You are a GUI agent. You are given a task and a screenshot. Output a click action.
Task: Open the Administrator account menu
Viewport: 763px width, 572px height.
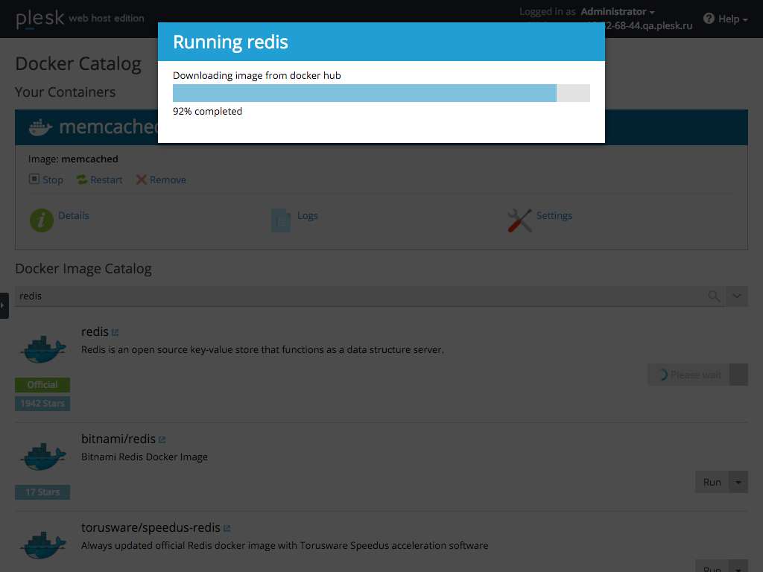(x=613, y=11)
